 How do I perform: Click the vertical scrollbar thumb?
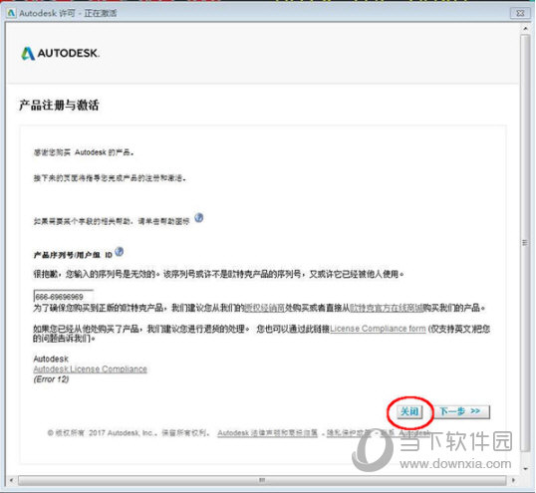click(525, 243)
